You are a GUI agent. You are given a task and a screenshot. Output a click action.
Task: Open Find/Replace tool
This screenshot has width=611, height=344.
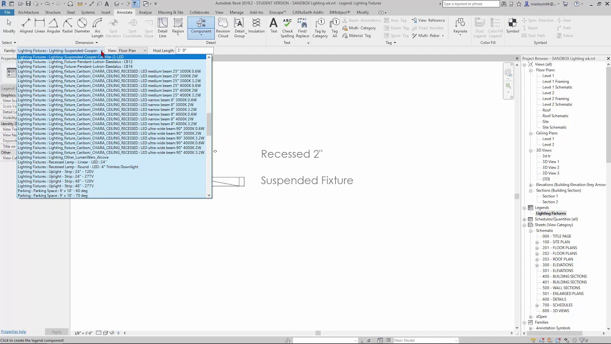302,28
